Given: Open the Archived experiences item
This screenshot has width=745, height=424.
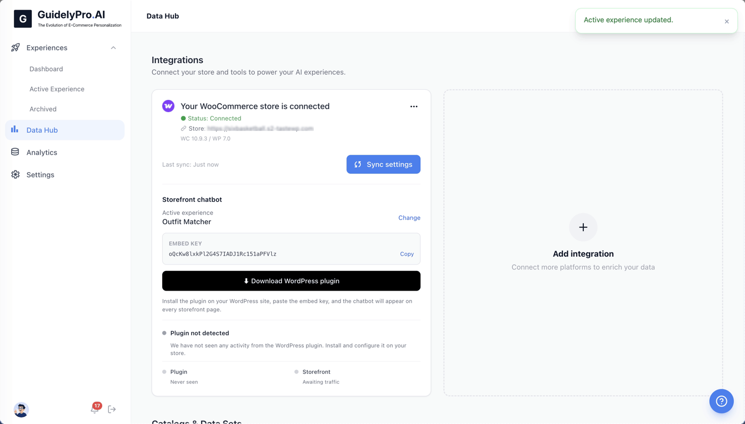Looking at the screenshot, I should coord(43,109).
